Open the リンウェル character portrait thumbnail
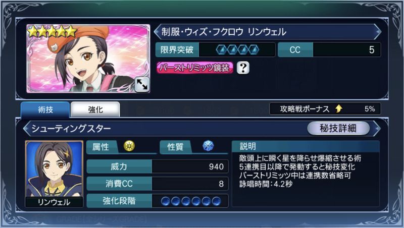 [x=54, y=174]
